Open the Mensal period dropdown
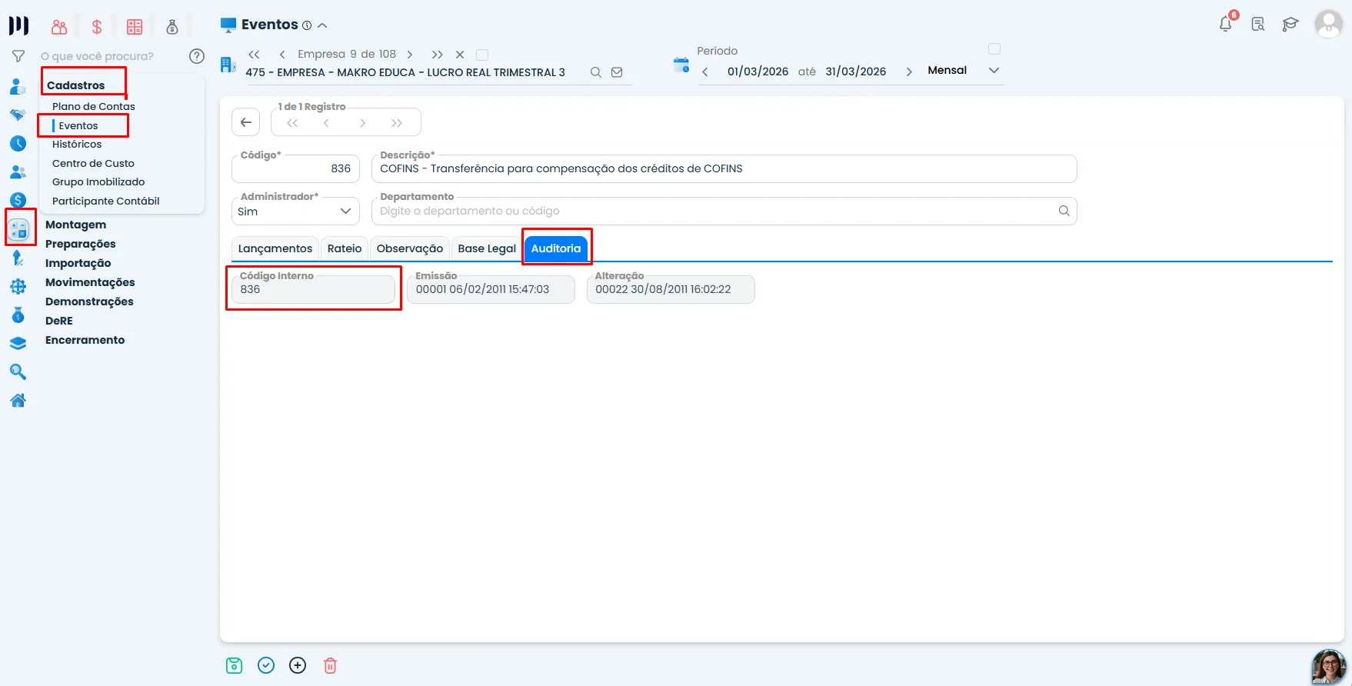The image size is (1352, 686). click(x=963, y=71)
